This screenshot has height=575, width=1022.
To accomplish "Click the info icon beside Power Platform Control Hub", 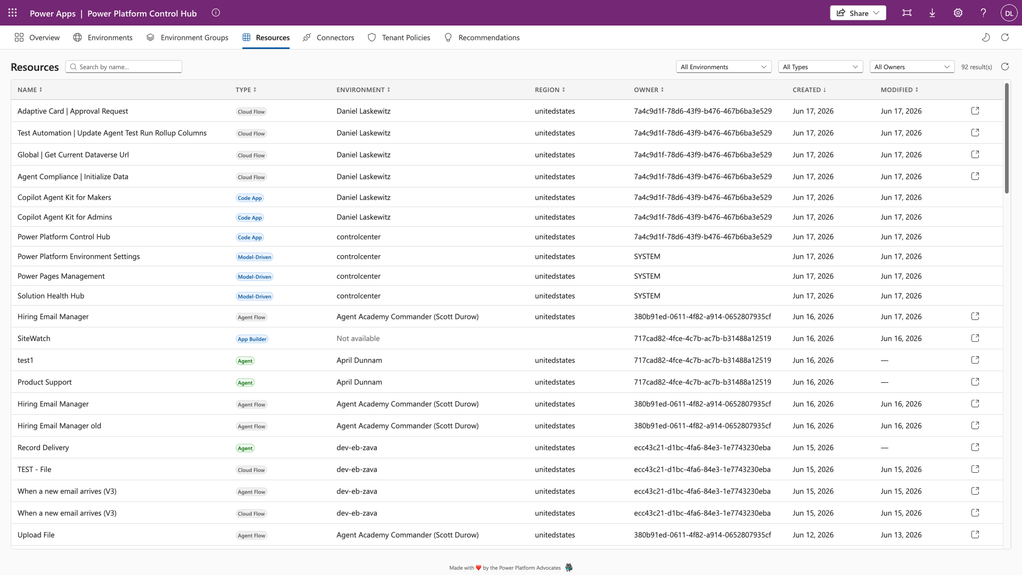I will coord(216,13).
